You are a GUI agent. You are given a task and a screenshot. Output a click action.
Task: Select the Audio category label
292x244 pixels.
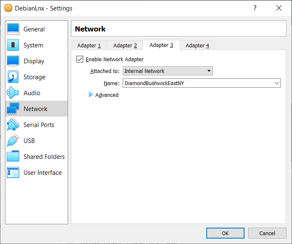point(32,93)
